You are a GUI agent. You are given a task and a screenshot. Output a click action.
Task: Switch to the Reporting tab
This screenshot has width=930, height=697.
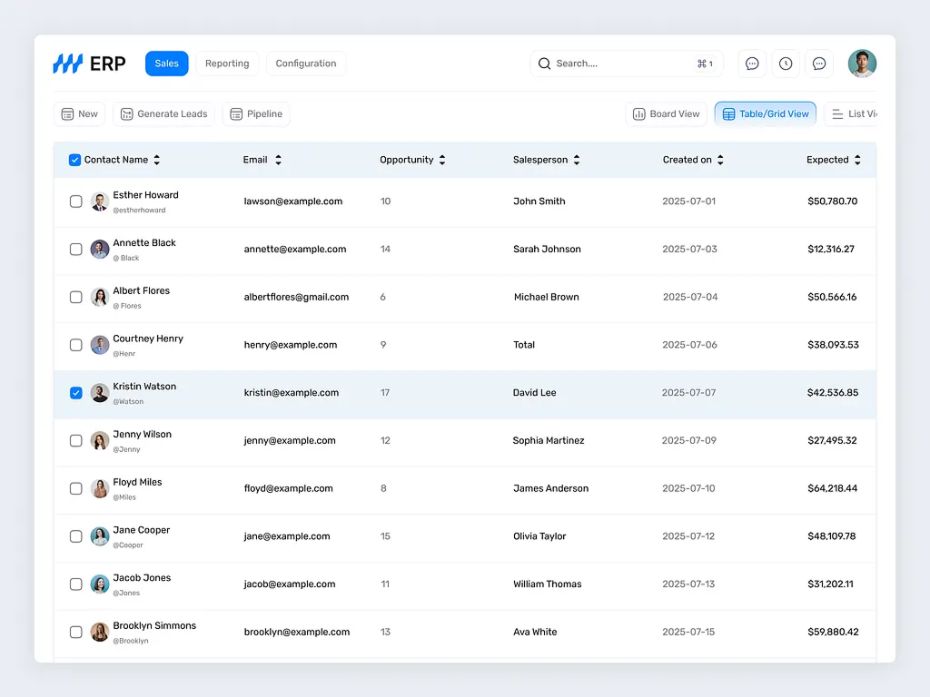tap(226, 63)
